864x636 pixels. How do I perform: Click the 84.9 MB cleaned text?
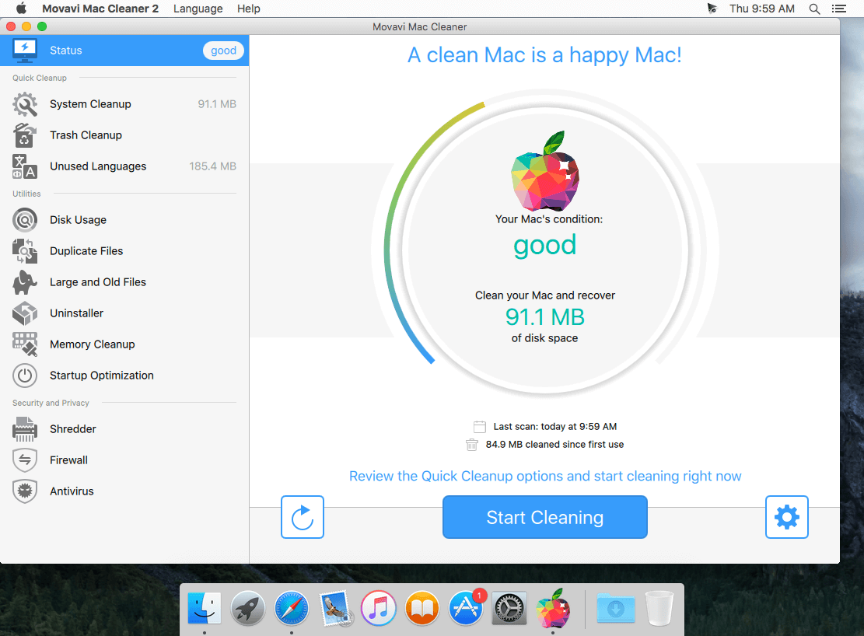click(555, 444)
